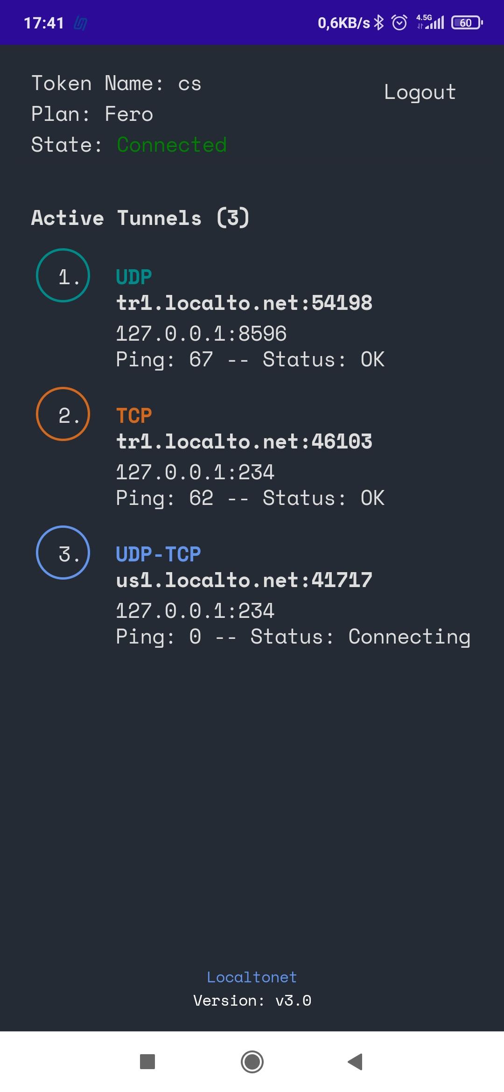The width and height of the screenshot is (504, 1092).
Task: Open the Localtonet link at bottom
Action: click(x=252, y=977)
